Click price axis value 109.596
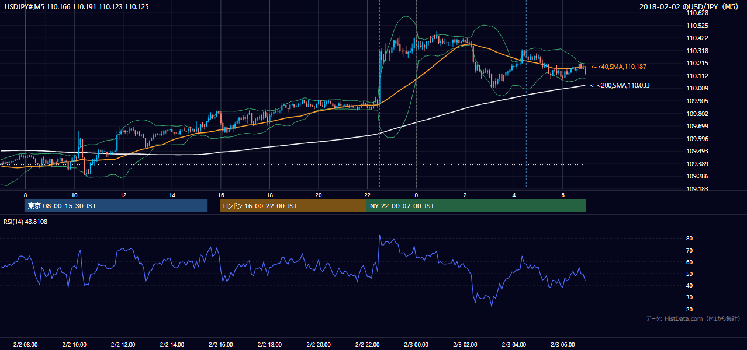The image size is (747, 350). click(697, 139)
